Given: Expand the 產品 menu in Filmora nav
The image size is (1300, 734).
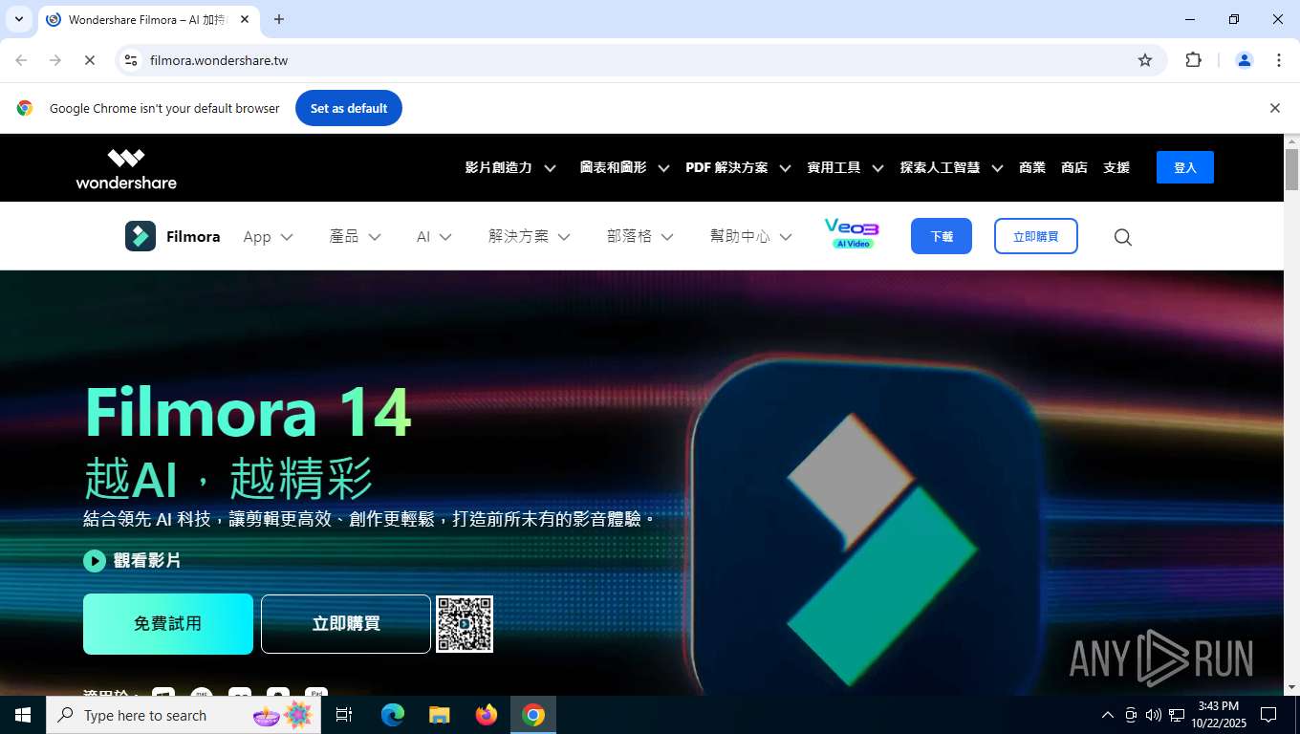Looking at the screenshot, I should tap(355, 237).
